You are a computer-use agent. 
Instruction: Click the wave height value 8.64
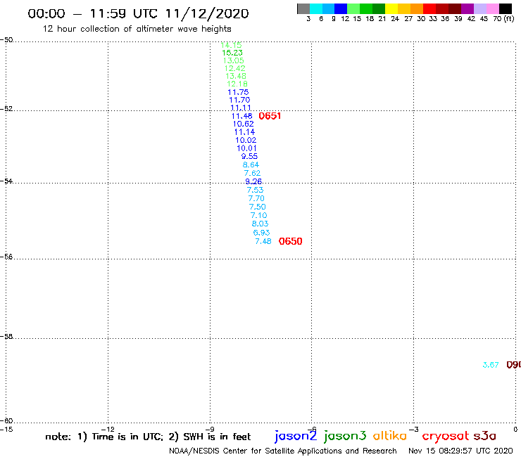251,165
